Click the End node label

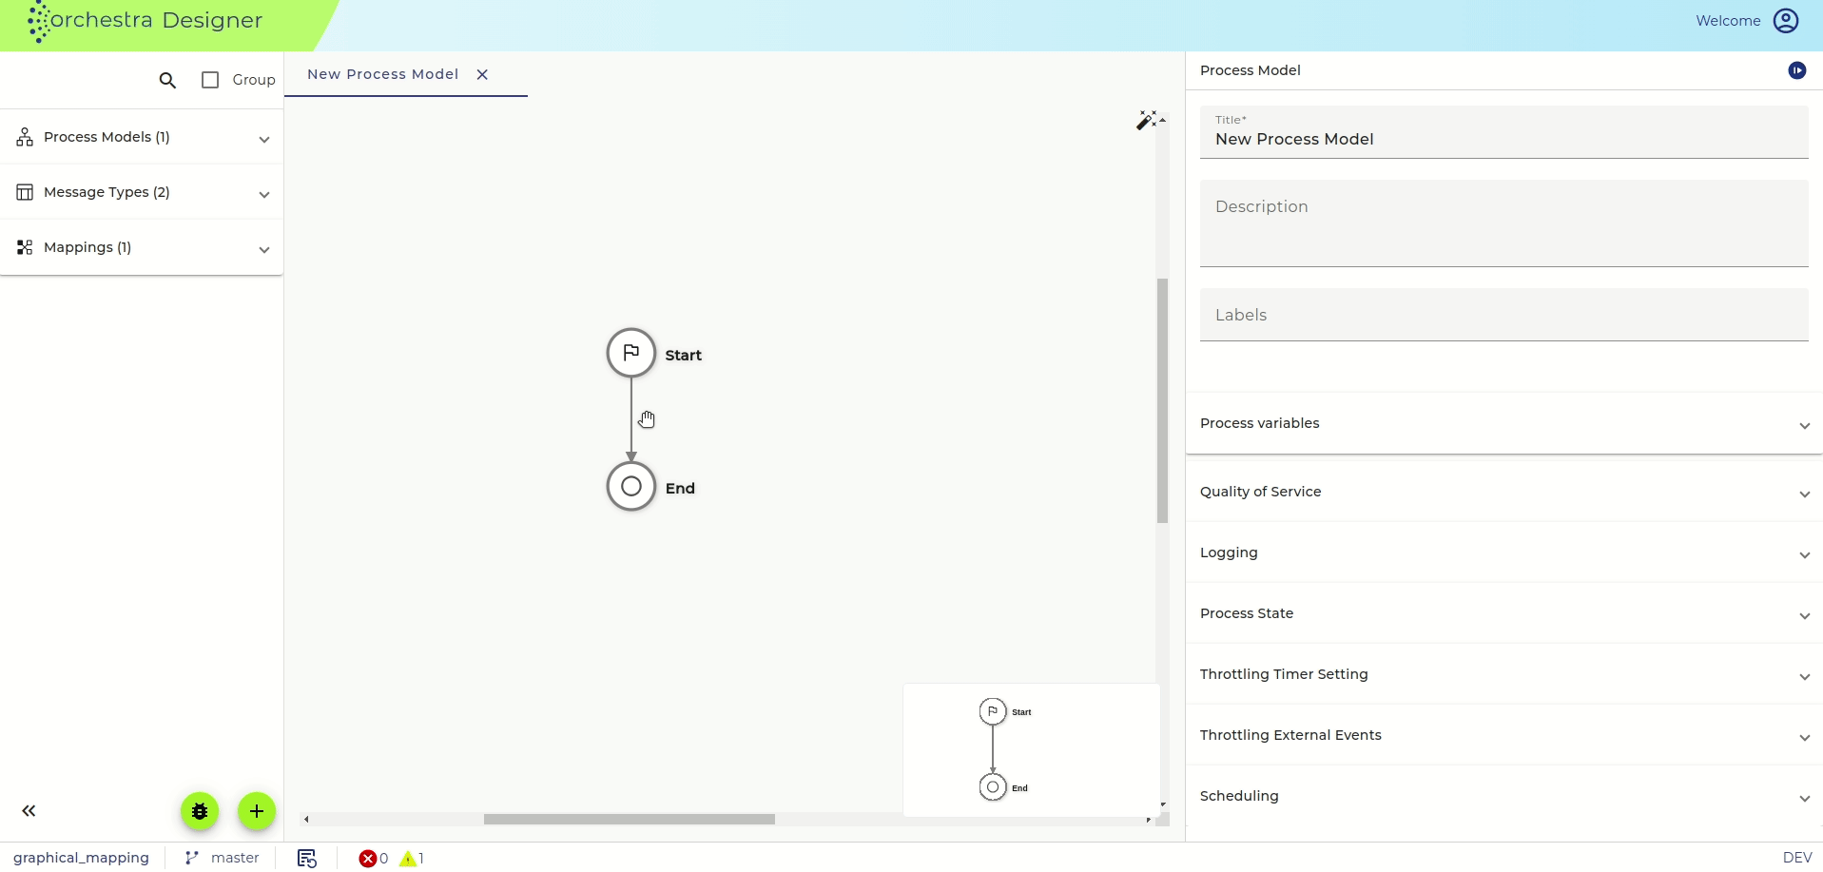tap(680, 488)
